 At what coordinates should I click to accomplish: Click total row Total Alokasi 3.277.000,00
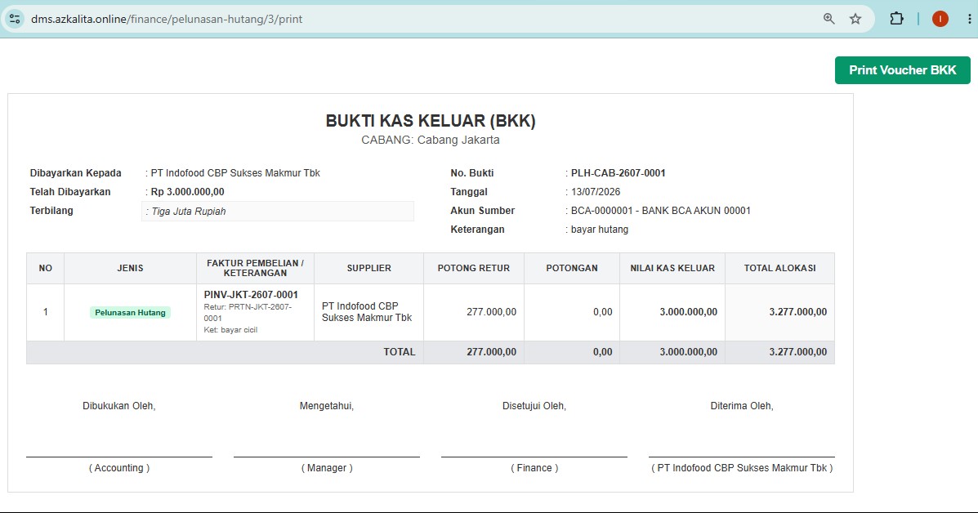tap(797, 352)
